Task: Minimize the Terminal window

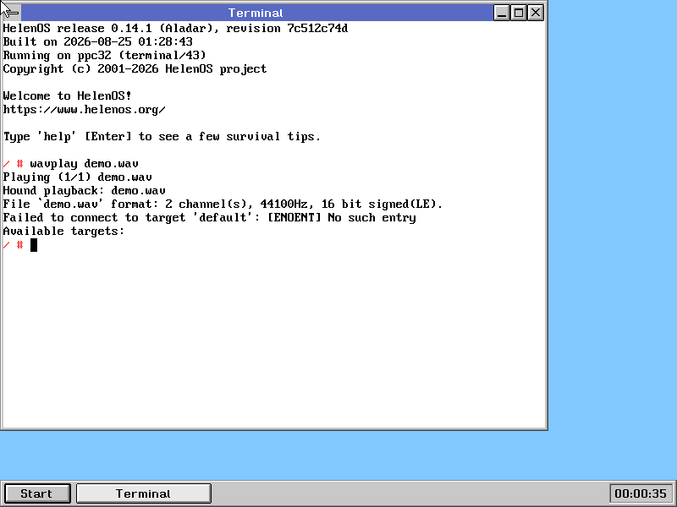Action: (502, 13)
